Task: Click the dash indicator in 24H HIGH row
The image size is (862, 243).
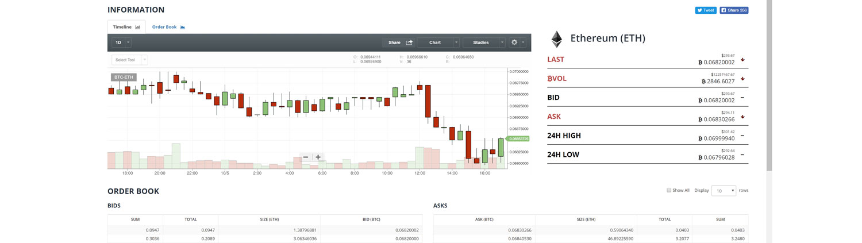Action: pyautogui.click(x=742, y=136)
